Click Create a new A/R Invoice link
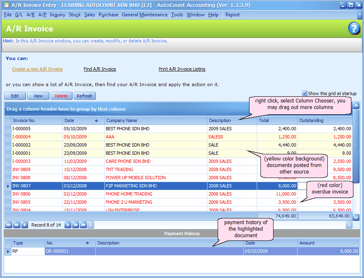This screenshot has width=364, height=278. pyautogui.click(x=37, y=69)
